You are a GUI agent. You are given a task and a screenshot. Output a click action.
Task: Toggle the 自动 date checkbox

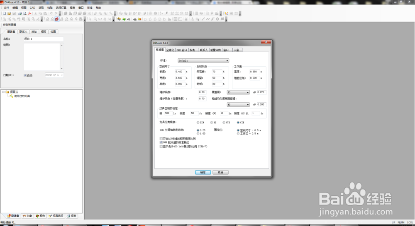(x=25, y=75)
